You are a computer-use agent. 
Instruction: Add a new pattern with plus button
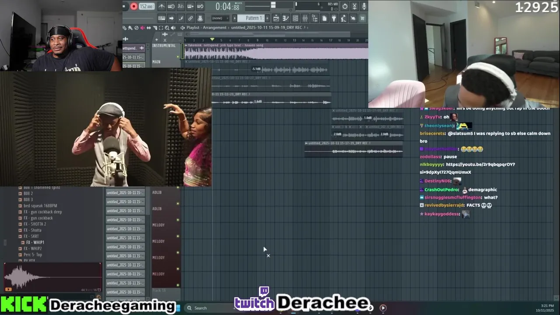pos(267,18)
